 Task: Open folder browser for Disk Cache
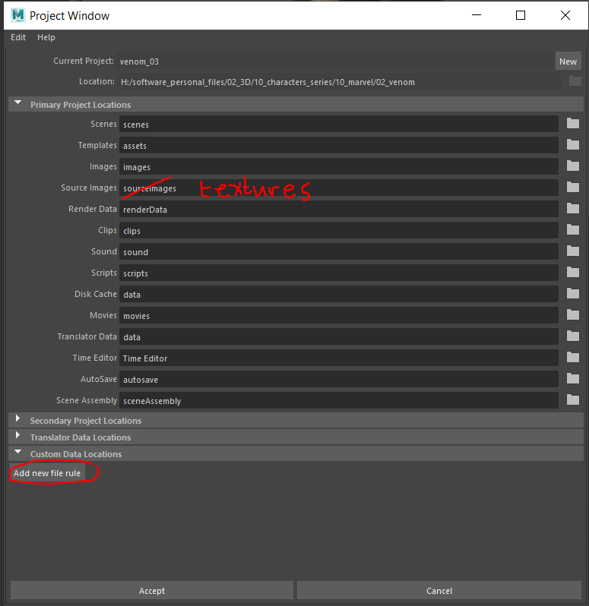click(573, 294)
